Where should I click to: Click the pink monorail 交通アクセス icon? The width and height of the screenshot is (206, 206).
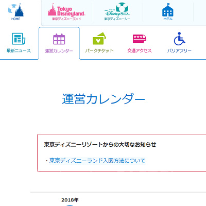140,39
